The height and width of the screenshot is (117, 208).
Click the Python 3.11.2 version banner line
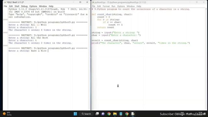pos(48,9)
